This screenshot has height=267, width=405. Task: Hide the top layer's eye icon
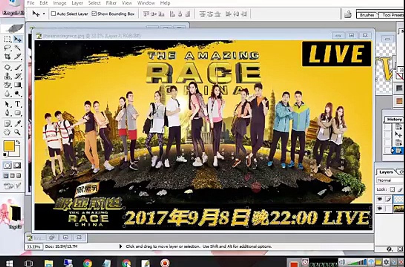pyautogui.click(x=379, y=199)
